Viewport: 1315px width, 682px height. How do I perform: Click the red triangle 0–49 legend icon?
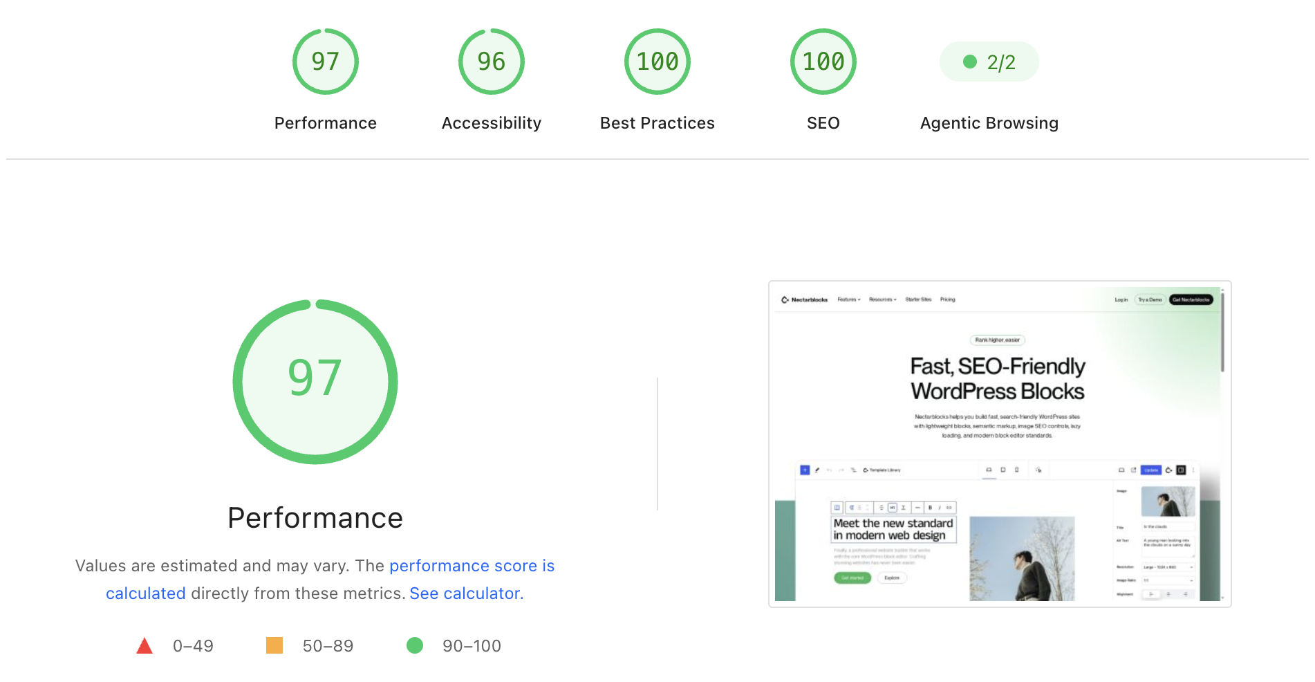click(x=144, y=646)
